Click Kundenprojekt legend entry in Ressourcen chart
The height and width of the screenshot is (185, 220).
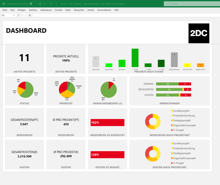(180, 111)
